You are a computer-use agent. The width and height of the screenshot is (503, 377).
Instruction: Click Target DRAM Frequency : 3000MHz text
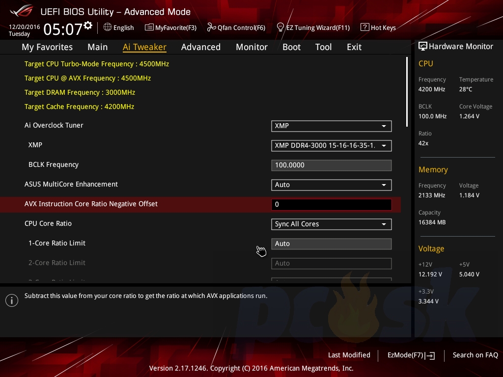80,93
